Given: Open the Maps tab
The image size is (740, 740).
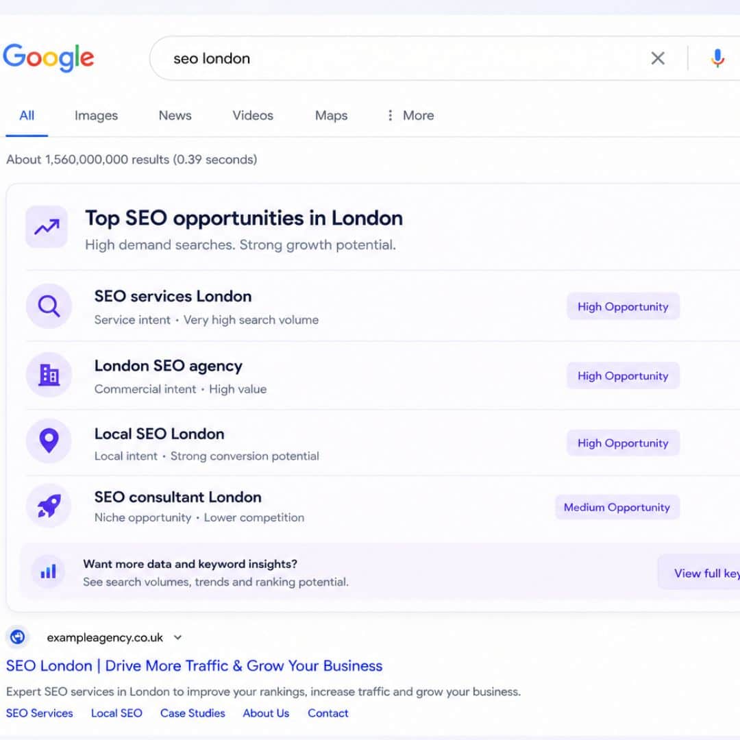Looking at the screenshot, I should (x=332, y=116).
